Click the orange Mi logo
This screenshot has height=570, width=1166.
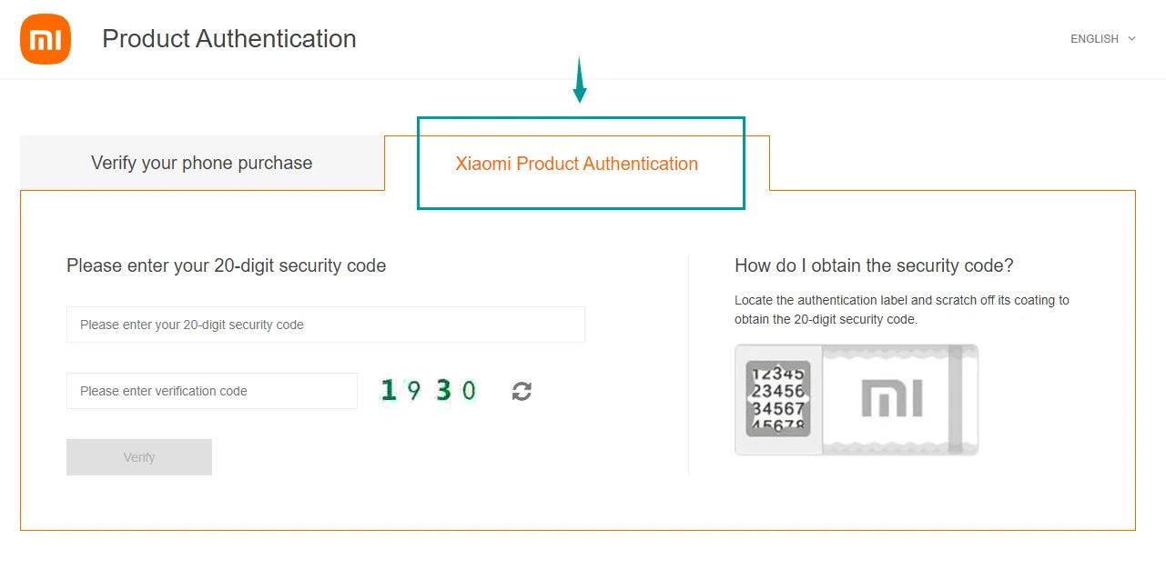coord(46,39)
